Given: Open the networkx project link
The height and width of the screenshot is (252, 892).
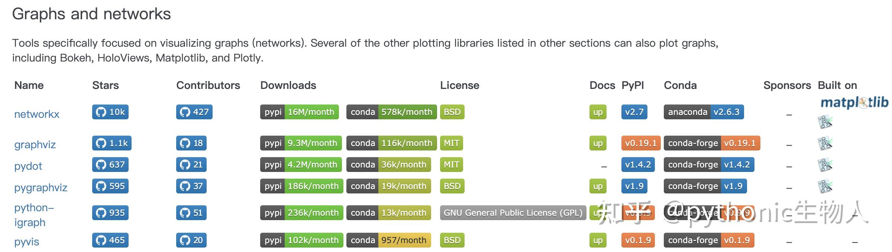Looking at the screenshot, I should click(x=37, y=114).
